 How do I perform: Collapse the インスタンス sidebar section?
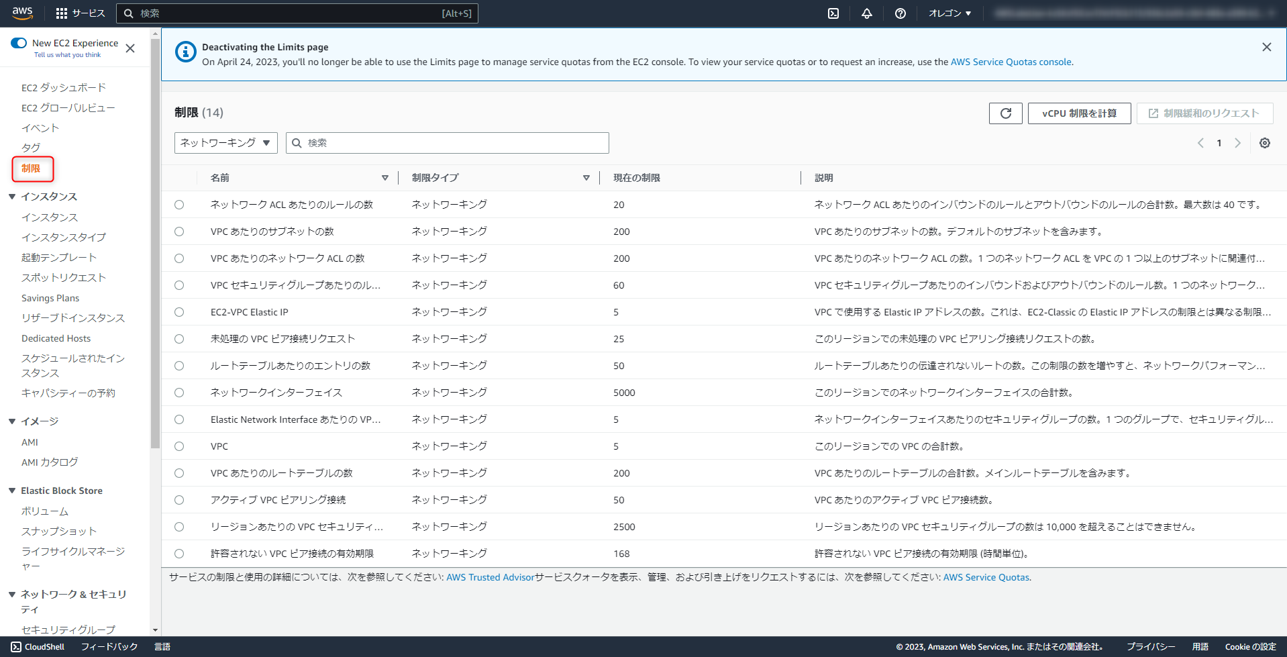[11, 196]
